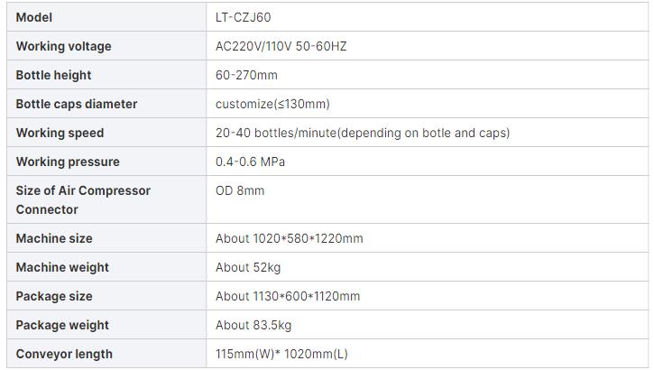
Task: Select the OD 8mm value
Action: point(240,190)
